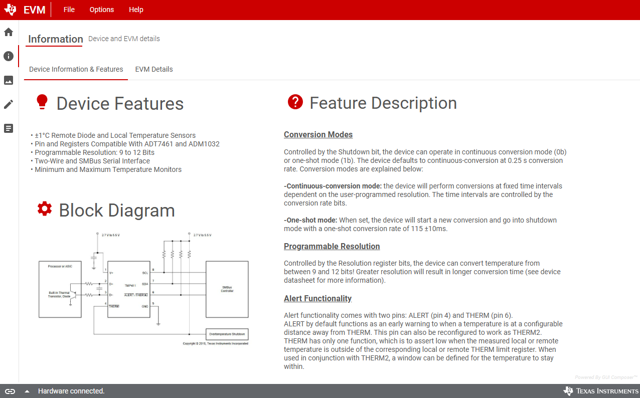
Task: Click the red lightbulb Device Features icon
Action: (42, 102)
